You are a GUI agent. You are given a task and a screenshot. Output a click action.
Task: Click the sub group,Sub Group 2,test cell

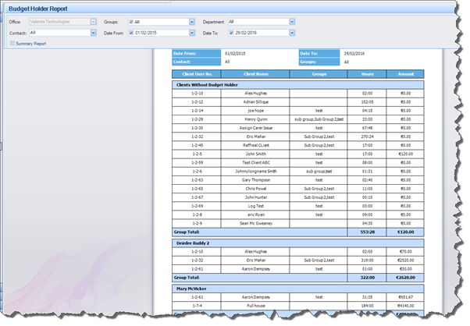(319, 119)
